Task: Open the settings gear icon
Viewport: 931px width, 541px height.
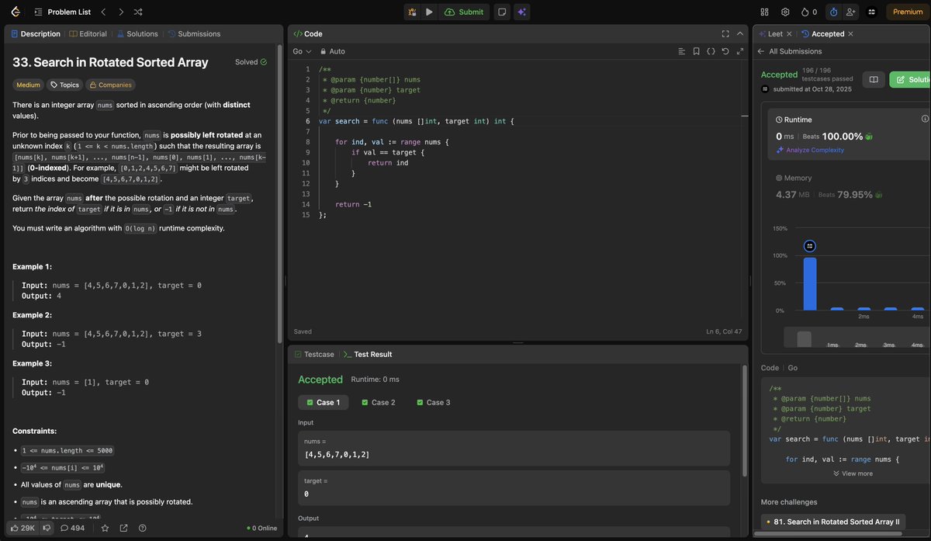Action: click(x=785, y=12)
